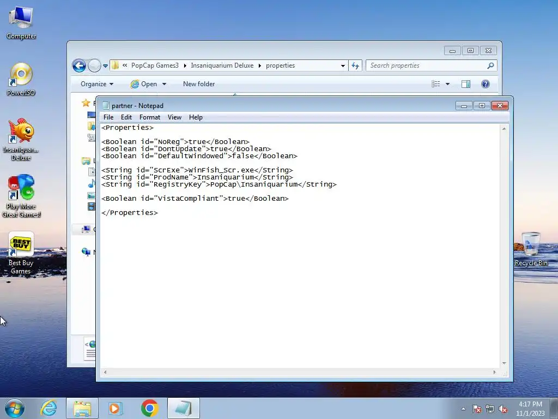The height and width of the screenshot is (419, 558).
Task: Click the Favorites star in navigation pane
Action: [x=86, y=103]
